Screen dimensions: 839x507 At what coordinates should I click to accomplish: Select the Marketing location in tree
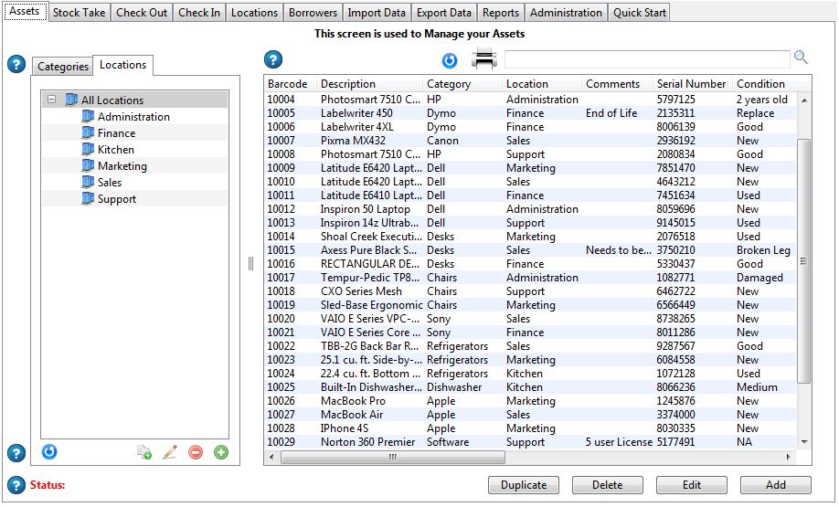click(122, 166)
